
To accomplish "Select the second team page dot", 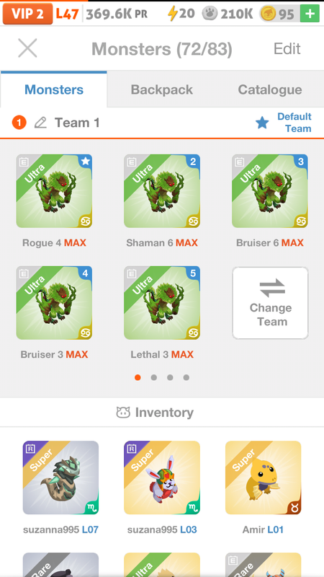I will (x=154, y=377).
